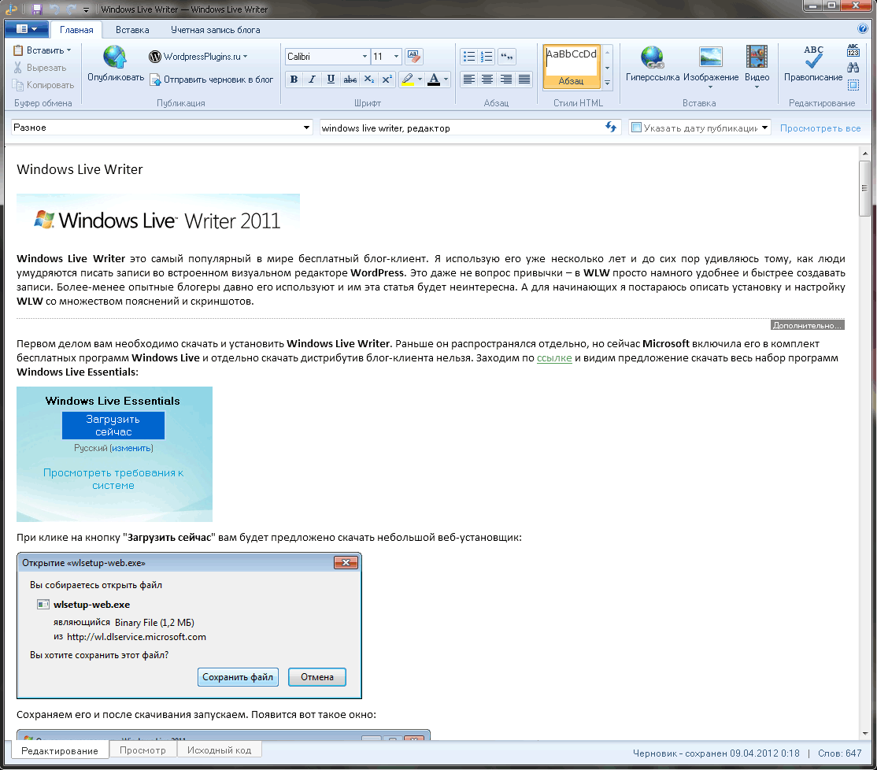This screenshot has width=877, height=770.
Task: Apply bold formatting
Action: (x=294, y=80)
